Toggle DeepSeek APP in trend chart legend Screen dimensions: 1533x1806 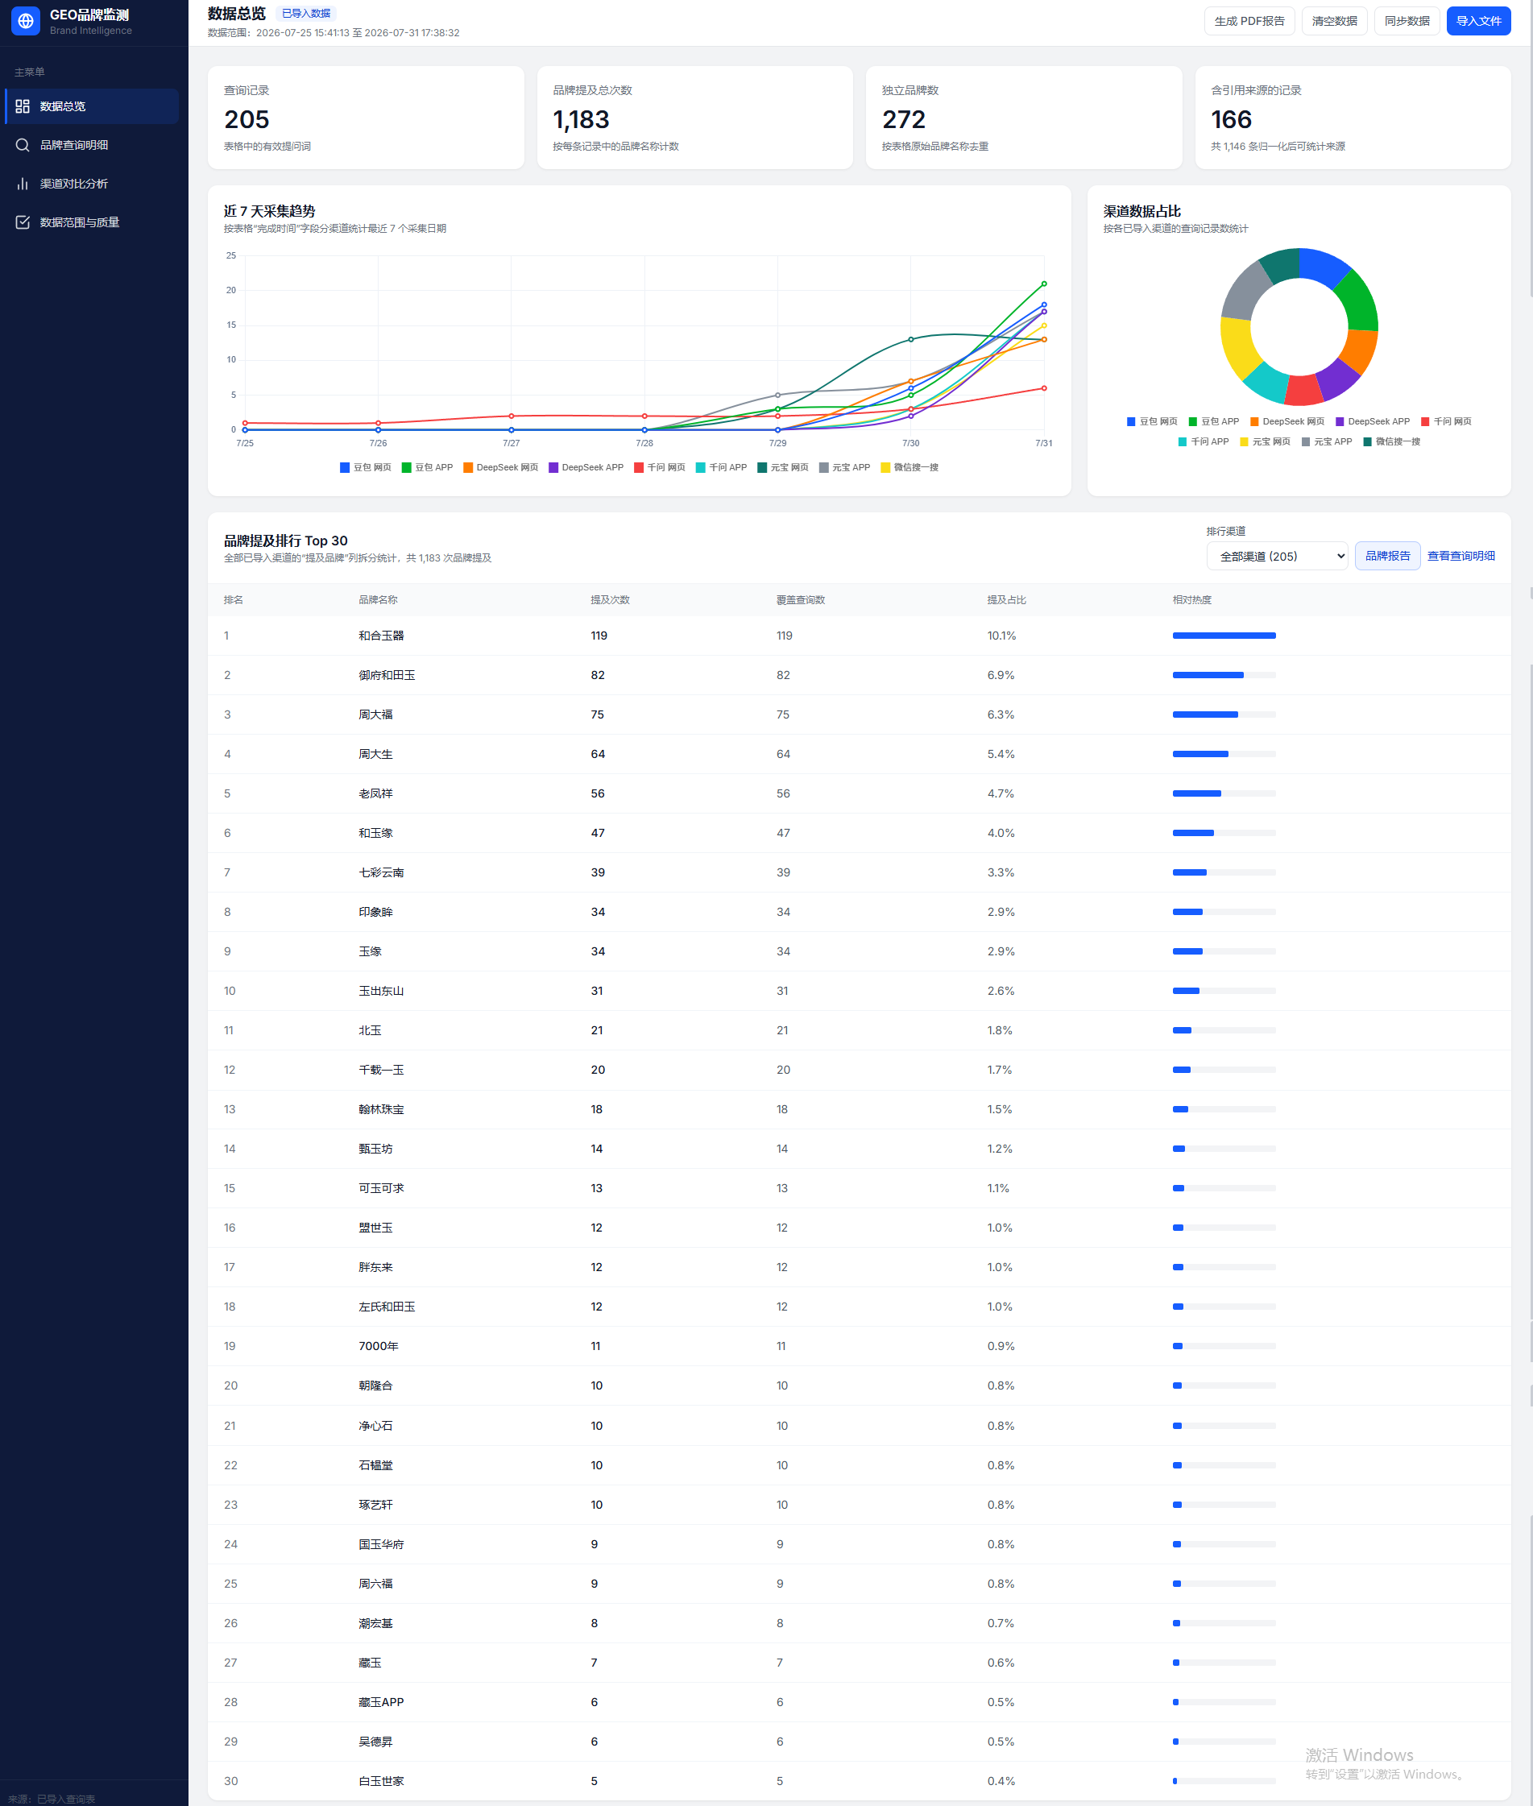coord(586,467)
